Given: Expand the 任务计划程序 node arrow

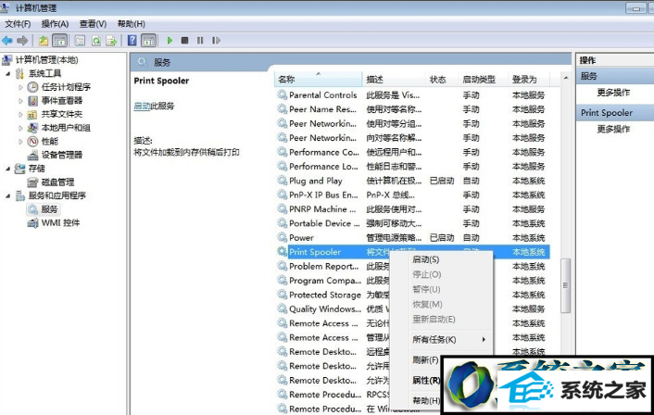Looking at the screenshot, I should pos(20,87).
